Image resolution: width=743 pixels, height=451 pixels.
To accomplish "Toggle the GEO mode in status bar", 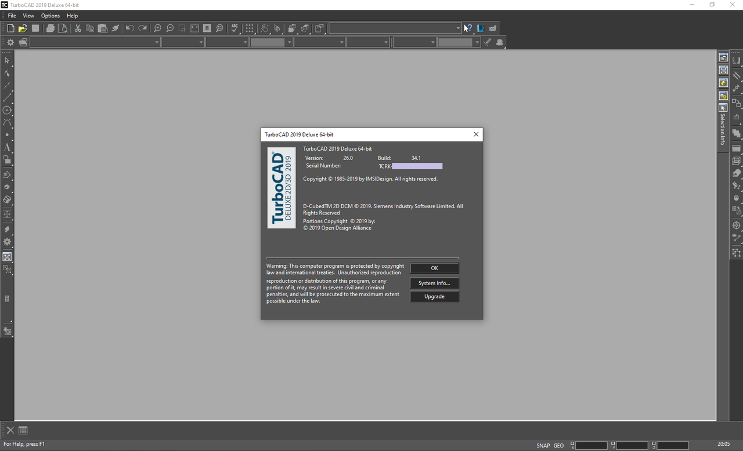I will pyautogui.click(x=558, y=446).
